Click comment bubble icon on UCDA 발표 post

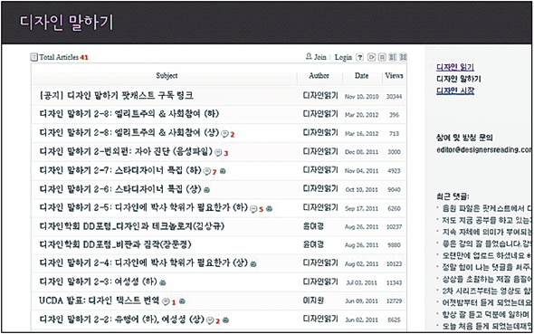click(166, 301)
